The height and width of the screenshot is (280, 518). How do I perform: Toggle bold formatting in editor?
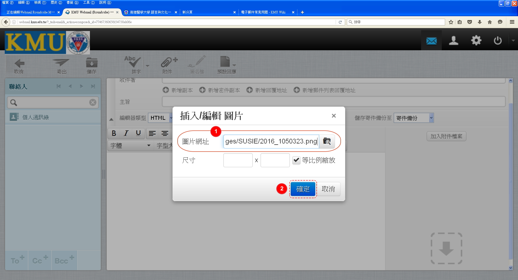114,133
